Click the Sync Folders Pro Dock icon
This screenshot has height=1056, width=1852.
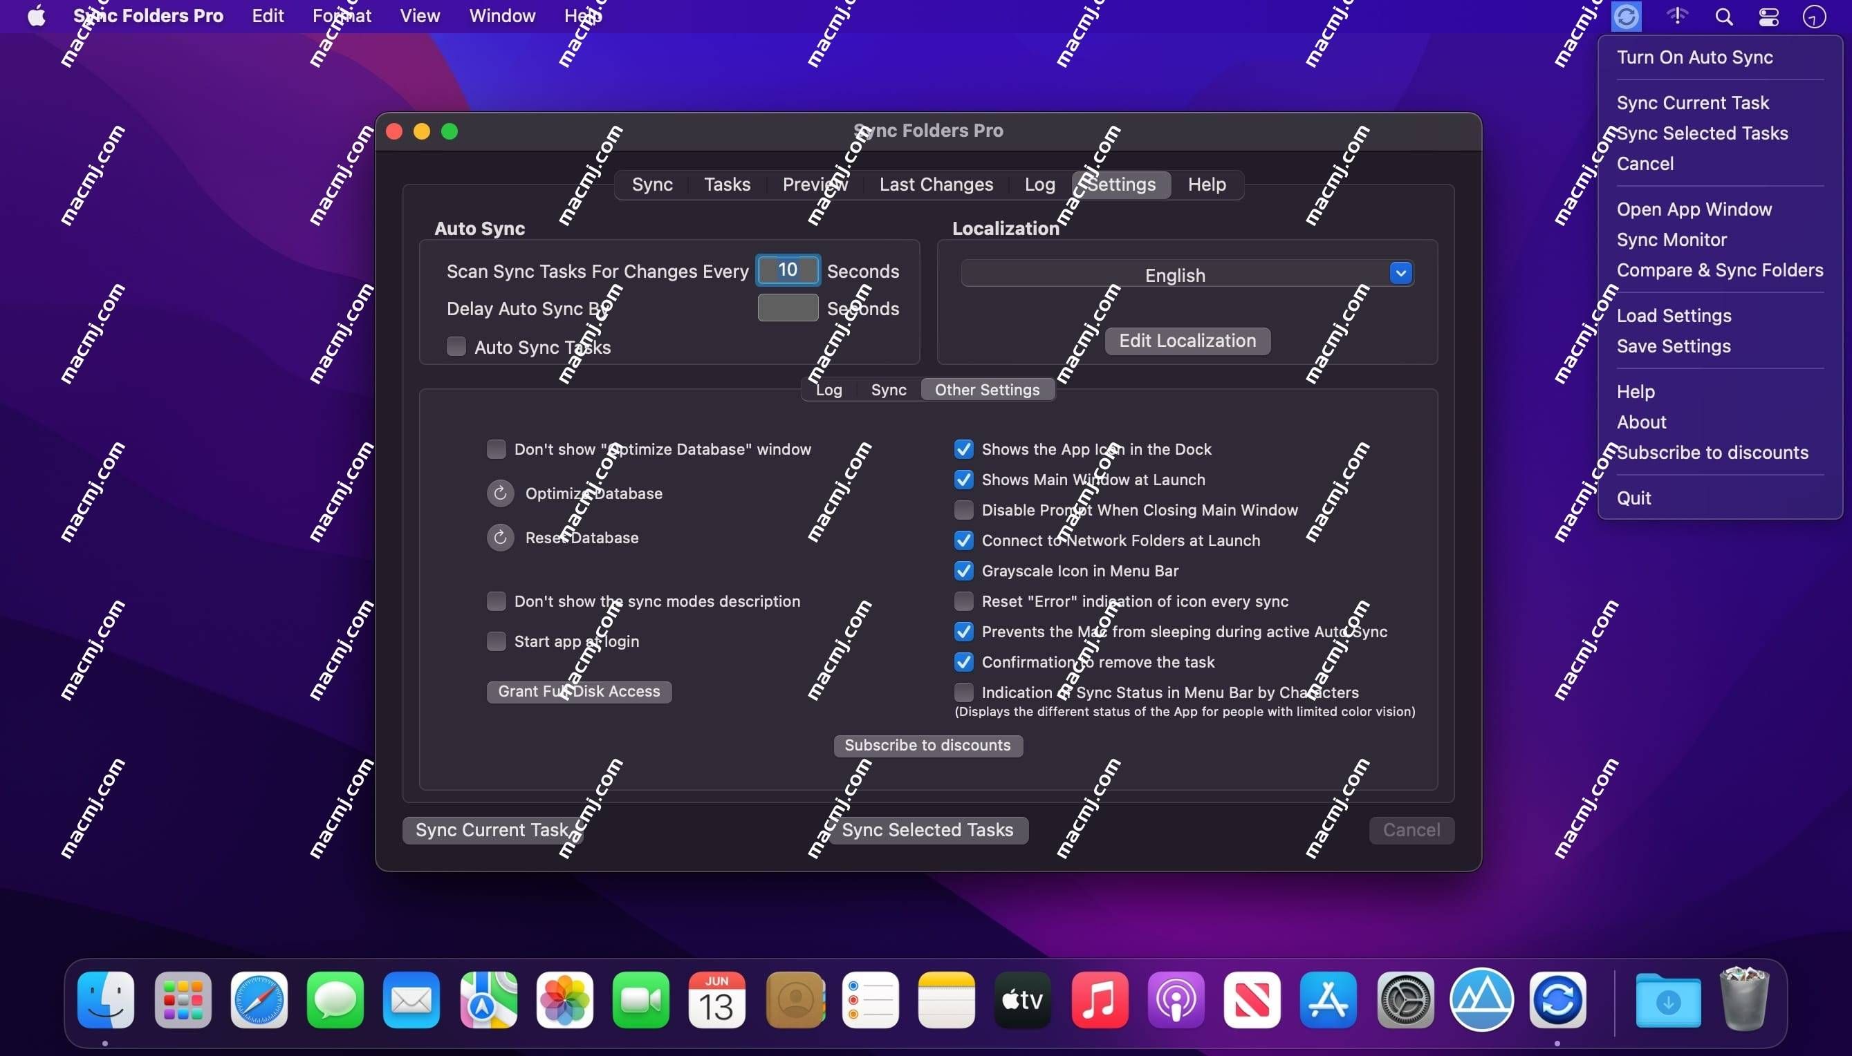click(1557, 1000)
